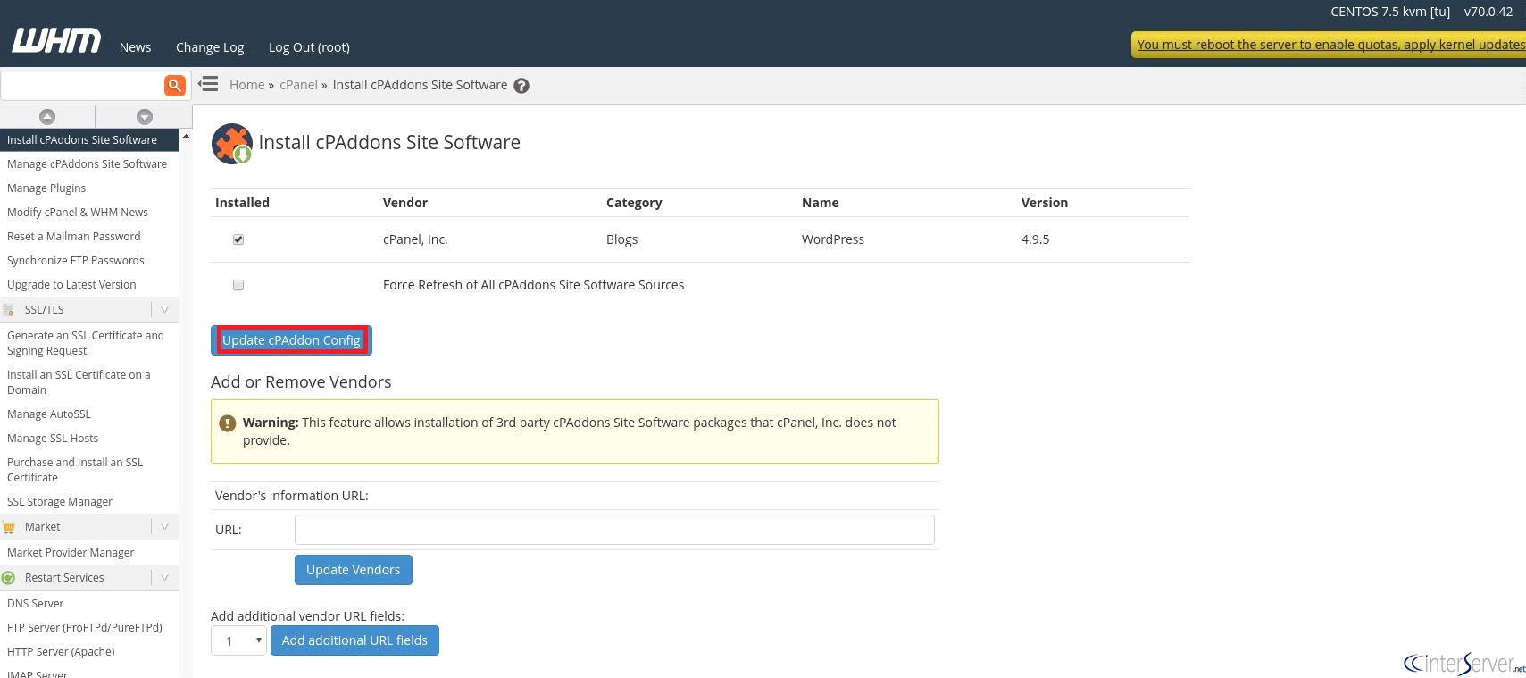Open the News menu item

click(136, 47)
